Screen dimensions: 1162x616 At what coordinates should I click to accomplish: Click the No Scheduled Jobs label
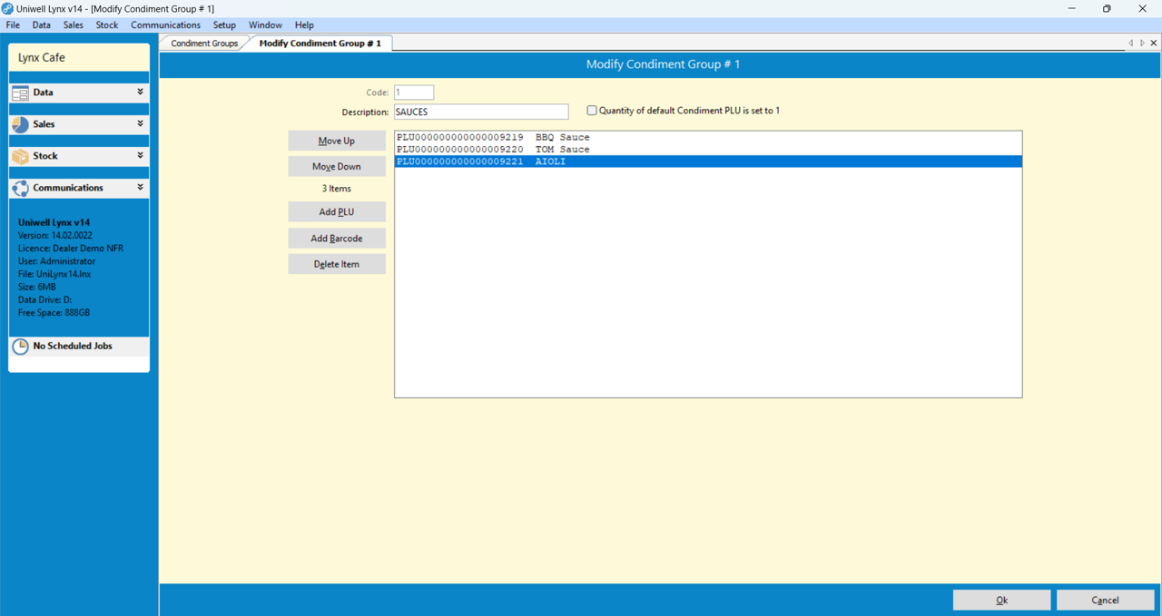coord(73,347)
